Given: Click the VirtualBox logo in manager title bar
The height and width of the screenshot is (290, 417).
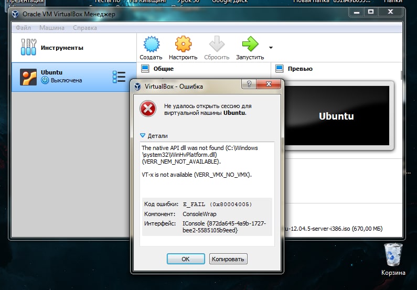Looking at the screenshot, I should click(x=15, y=14).
